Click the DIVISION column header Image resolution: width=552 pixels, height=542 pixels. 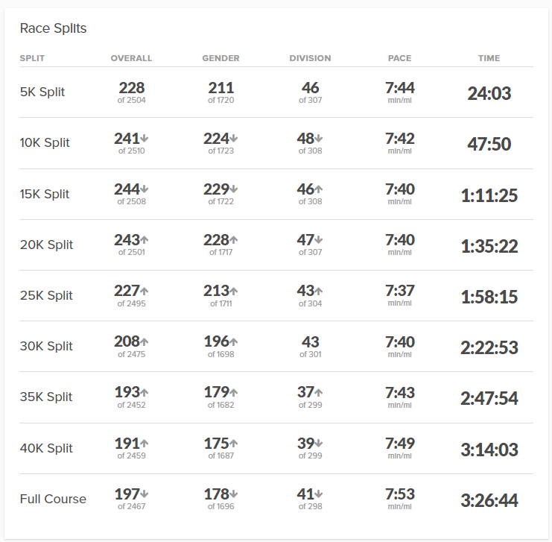310,58
